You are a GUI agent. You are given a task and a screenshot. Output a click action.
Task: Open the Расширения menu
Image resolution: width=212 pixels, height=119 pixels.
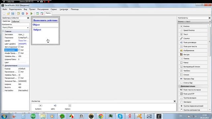point(43,9)
